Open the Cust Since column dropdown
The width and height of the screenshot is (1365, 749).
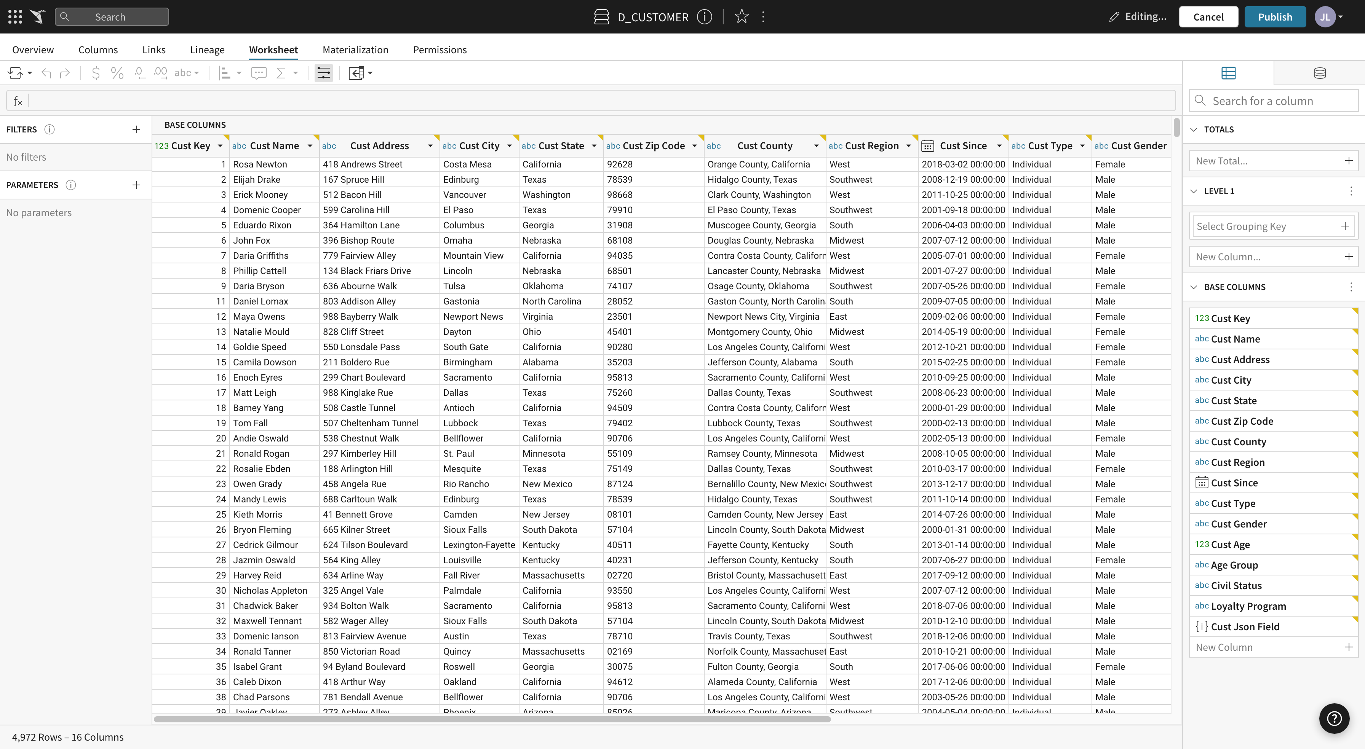(x=999, y=146)
